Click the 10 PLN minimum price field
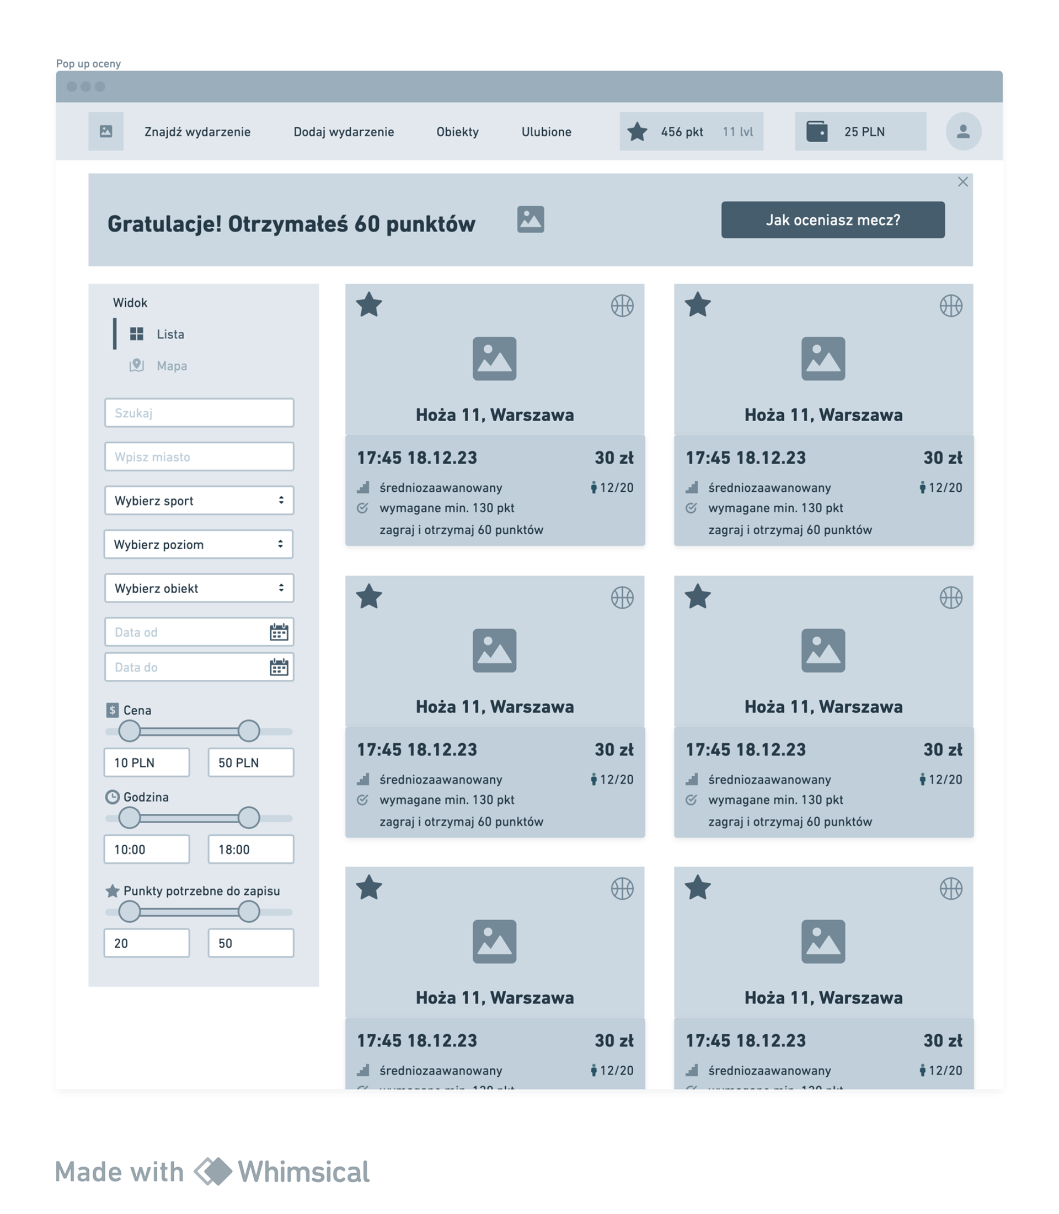Viewport: 1059px width, 1214px height. coord(147,762)
